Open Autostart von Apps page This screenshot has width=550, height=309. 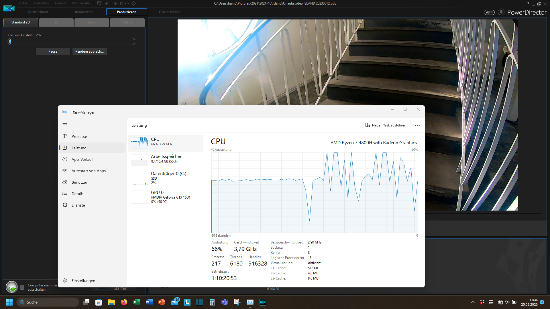point(89,171)
